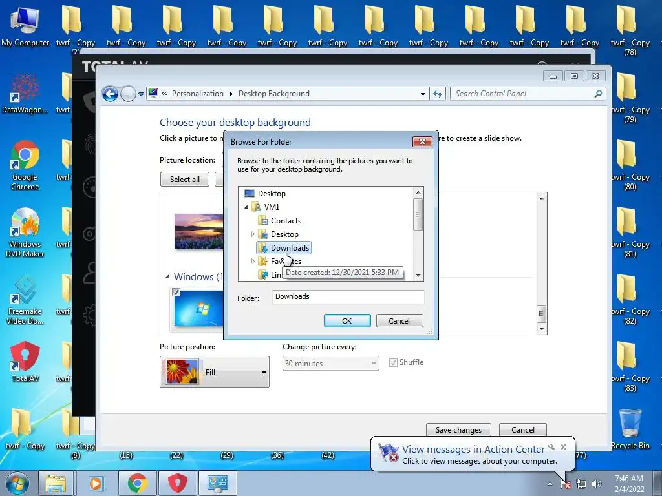Click the network tray icon
Image resolution: width=662 pixels, height=496 pixels.
(x=581, y=484)
